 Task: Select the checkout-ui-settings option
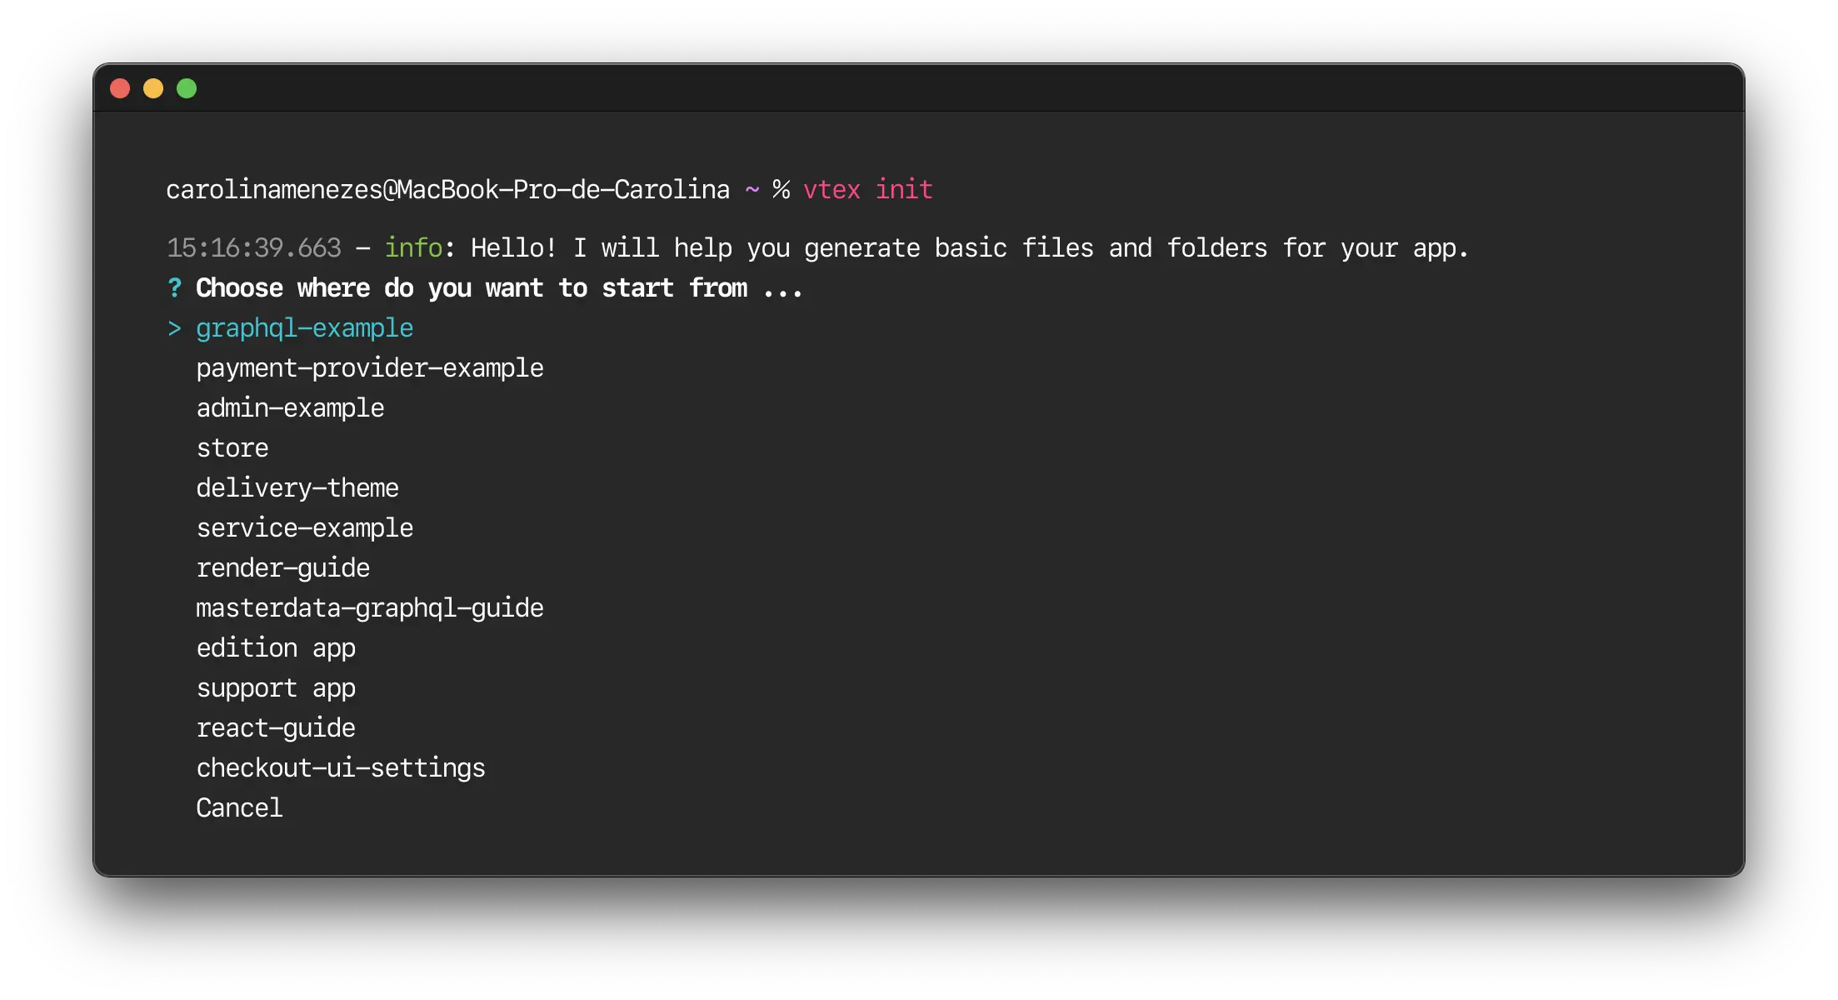[x=341, y=767]
